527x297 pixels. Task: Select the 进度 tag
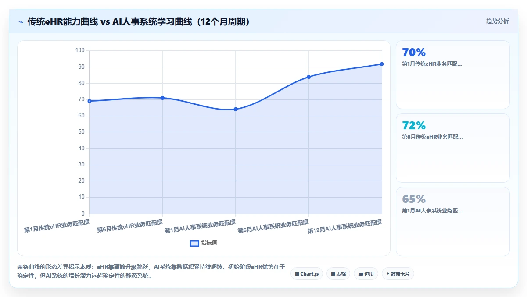pos(366,274)
